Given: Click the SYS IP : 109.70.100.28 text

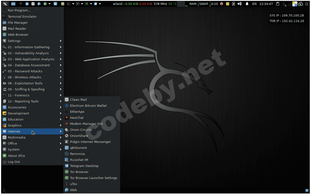Looking at the screenshot, I should click(287, 15).
